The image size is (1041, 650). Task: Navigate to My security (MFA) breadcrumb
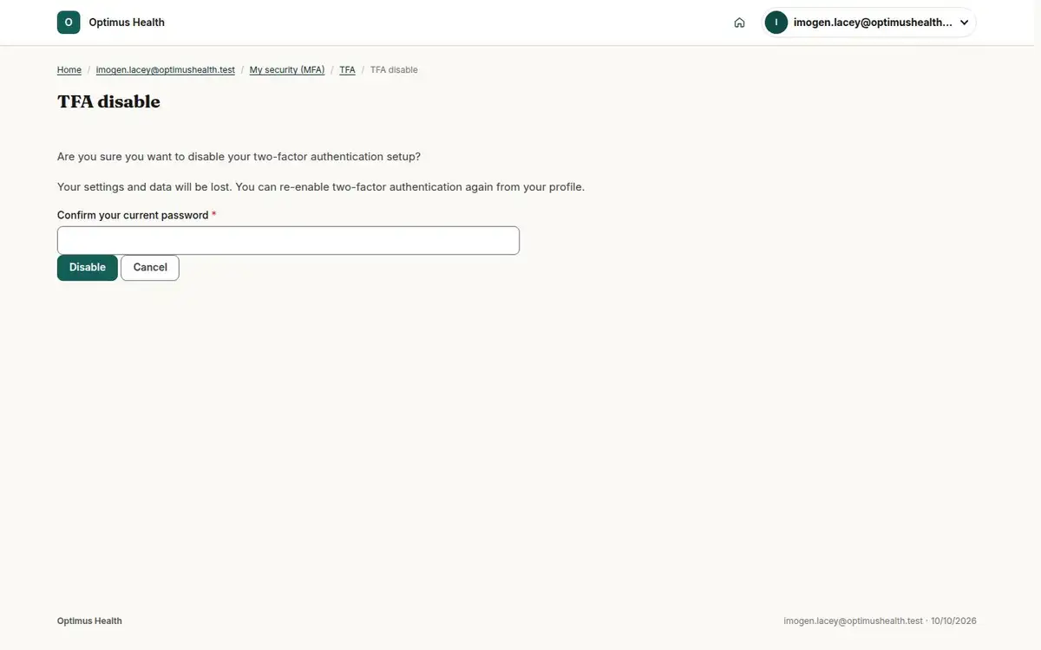(287, 69)
